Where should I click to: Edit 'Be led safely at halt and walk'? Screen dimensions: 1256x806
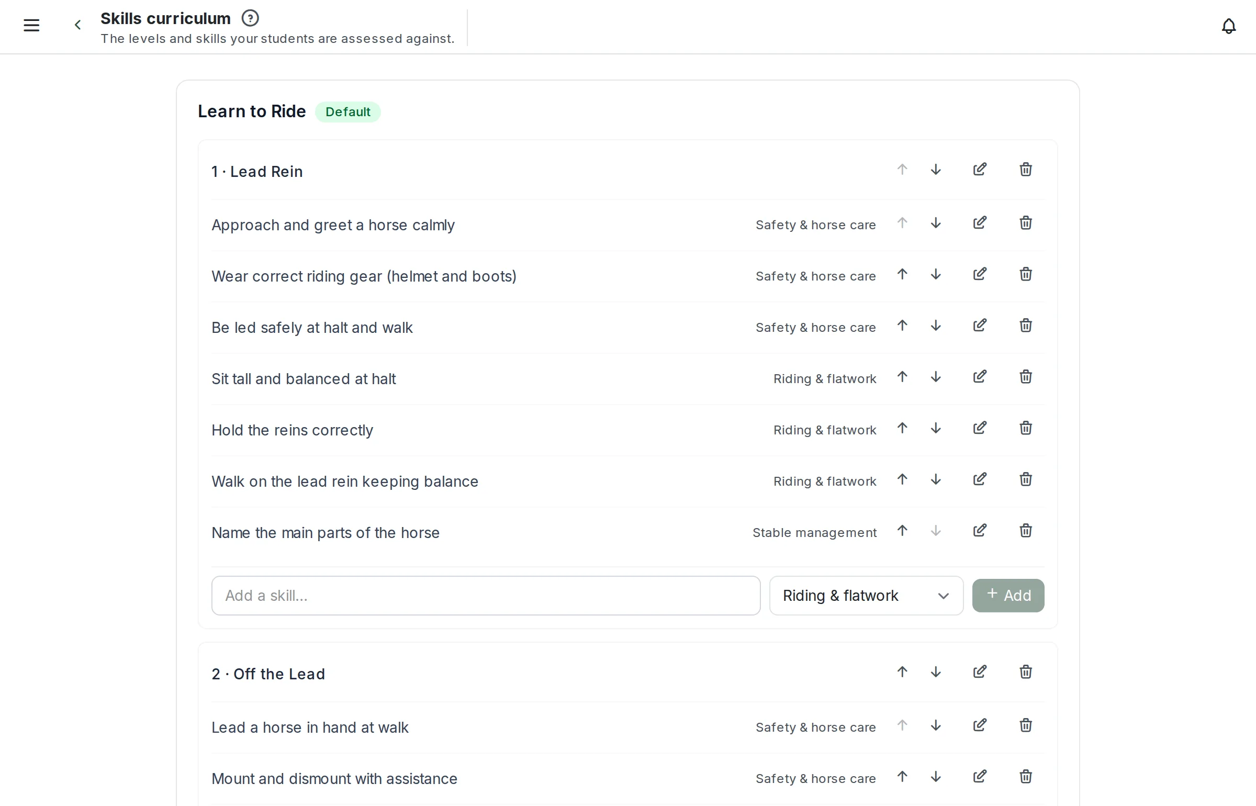coord(980,326)
